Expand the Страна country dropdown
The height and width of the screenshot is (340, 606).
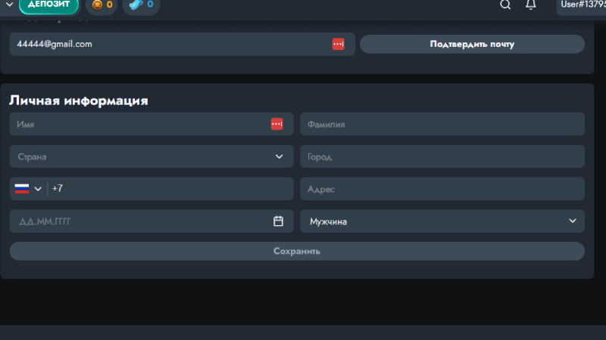(x=151, y=156)
